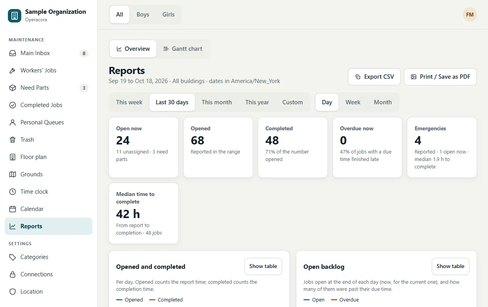Filter reports to Boys
This screenshot has width=488, height=307.
tap(143, 15)
